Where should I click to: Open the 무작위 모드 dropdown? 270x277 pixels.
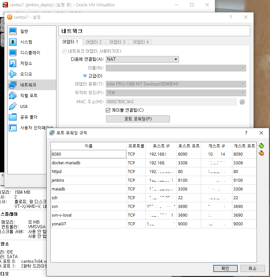(176, 93)
